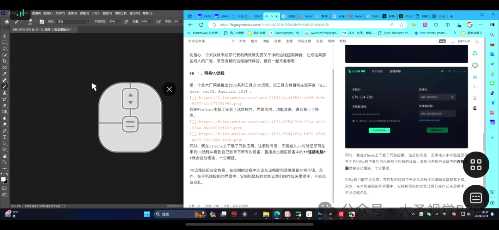Viewport: 499px width, 230px height.
Task: Select the Type tool
Action: click(5, 137)
